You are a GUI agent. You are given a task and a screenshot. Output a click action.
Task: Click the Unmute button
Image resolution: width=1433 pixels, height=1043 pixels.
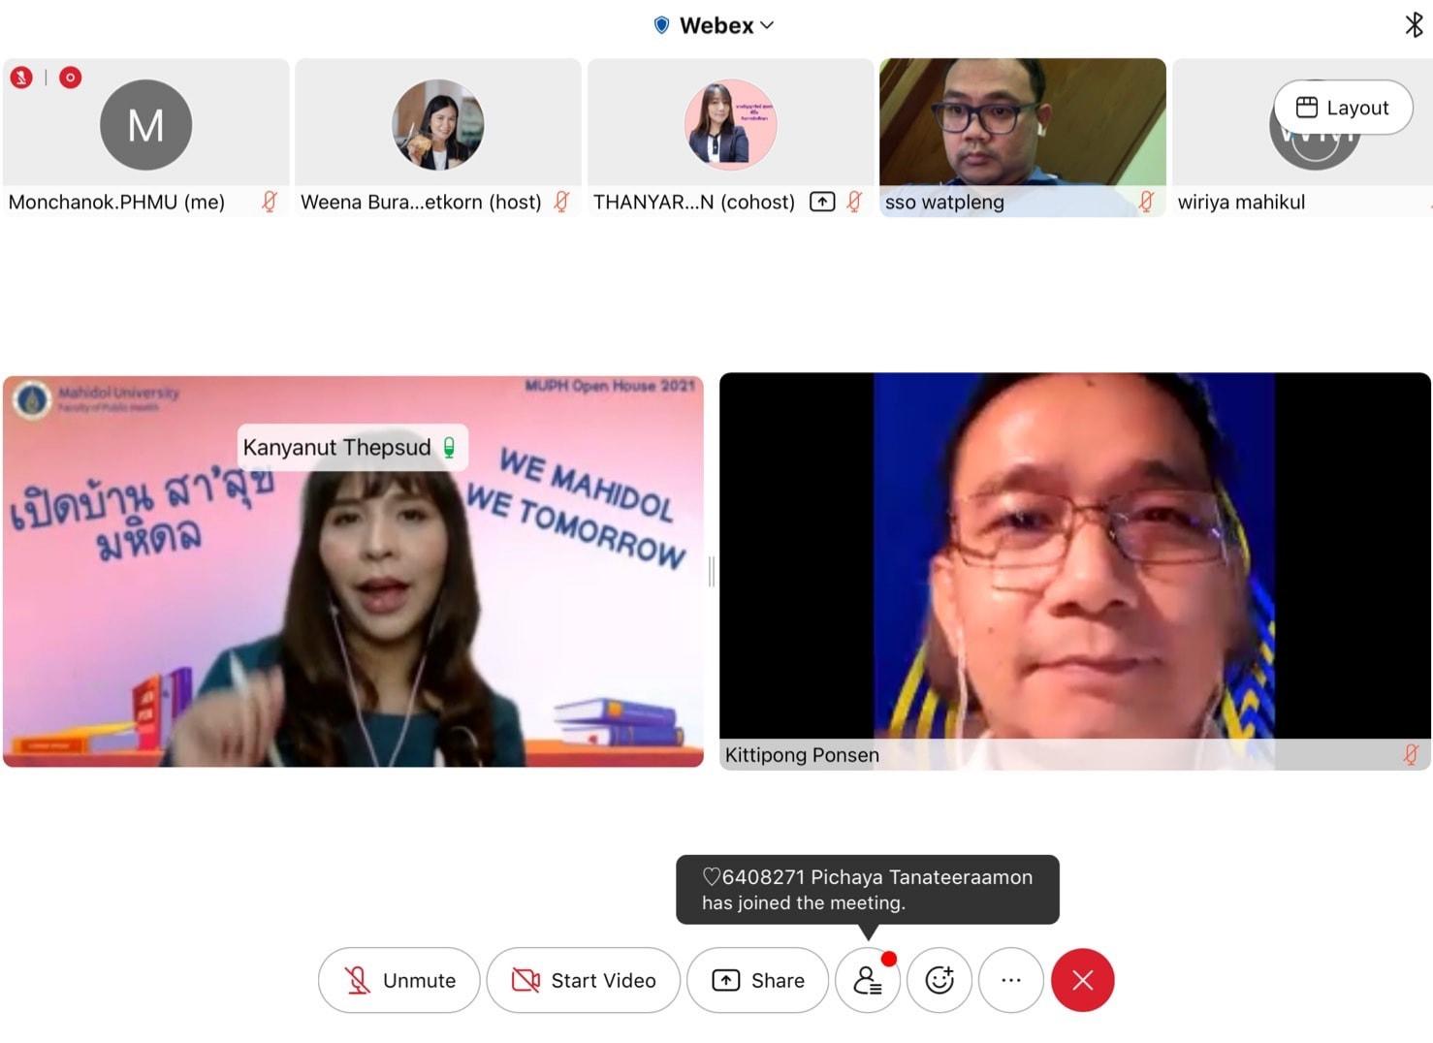pyautogui.click(x=399, y=980)
